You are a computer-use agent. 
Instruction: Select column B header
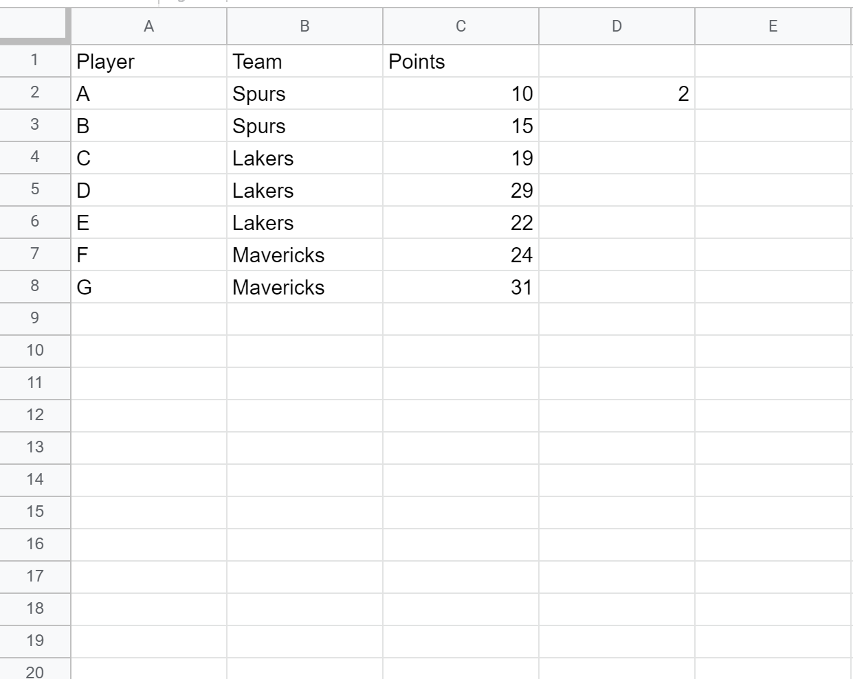click(x=304, y=27)
